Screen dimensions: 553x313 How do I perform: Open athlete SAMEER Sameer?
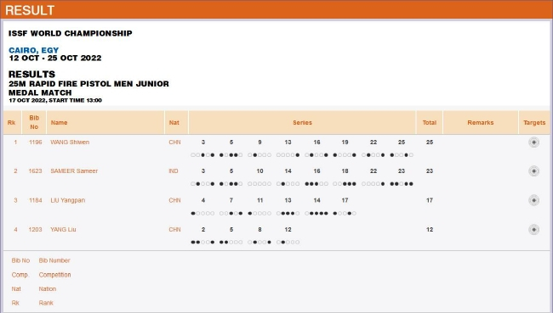74,170
